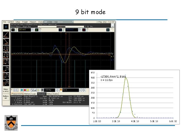This screenshot has width=181, height=136.
Task: Click the 1.00 ns/ timebase field
Action: pyautogui.click(x=50, y=90)
